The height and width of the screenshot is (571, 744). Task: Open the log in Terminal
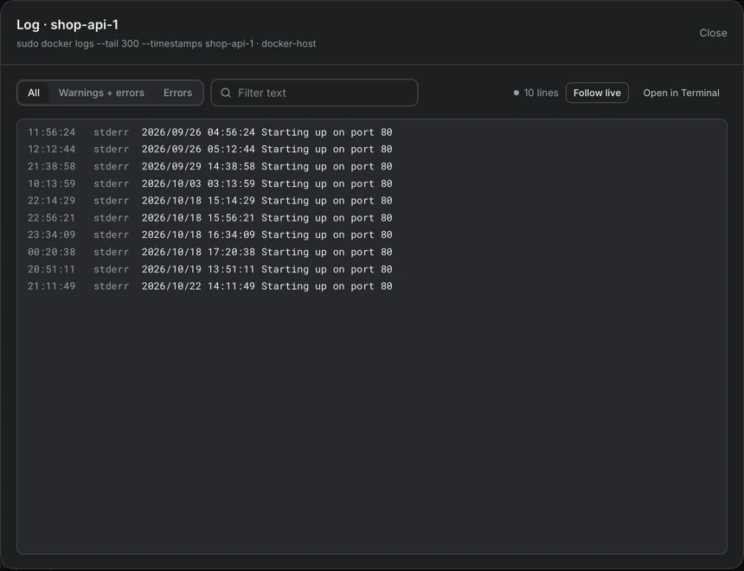(681, 93)
